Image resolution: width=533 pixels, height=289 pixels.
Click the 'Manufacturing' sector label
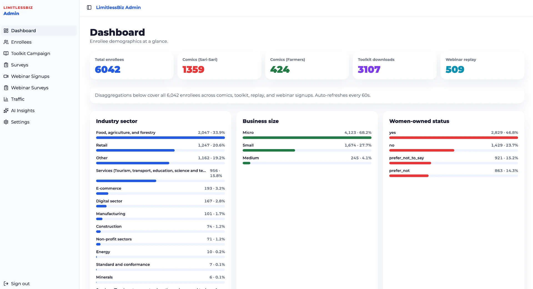point(110,214)
